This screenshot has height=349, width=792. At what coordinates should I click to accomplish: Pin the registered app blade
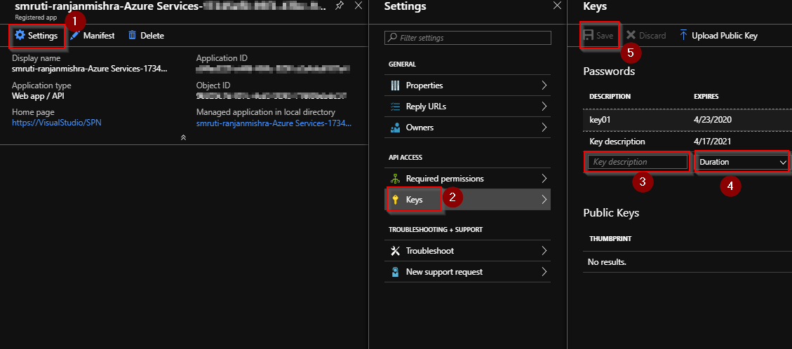(340, 6)
